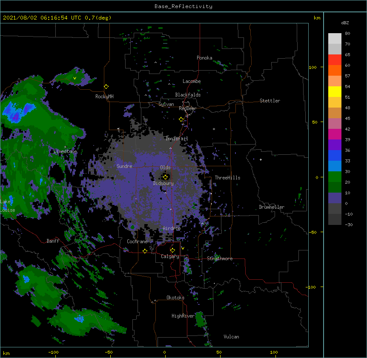This screenshot has width=367, height=358.
Task: Select the Okotoks town label
Action: click(x=175, y=298)
